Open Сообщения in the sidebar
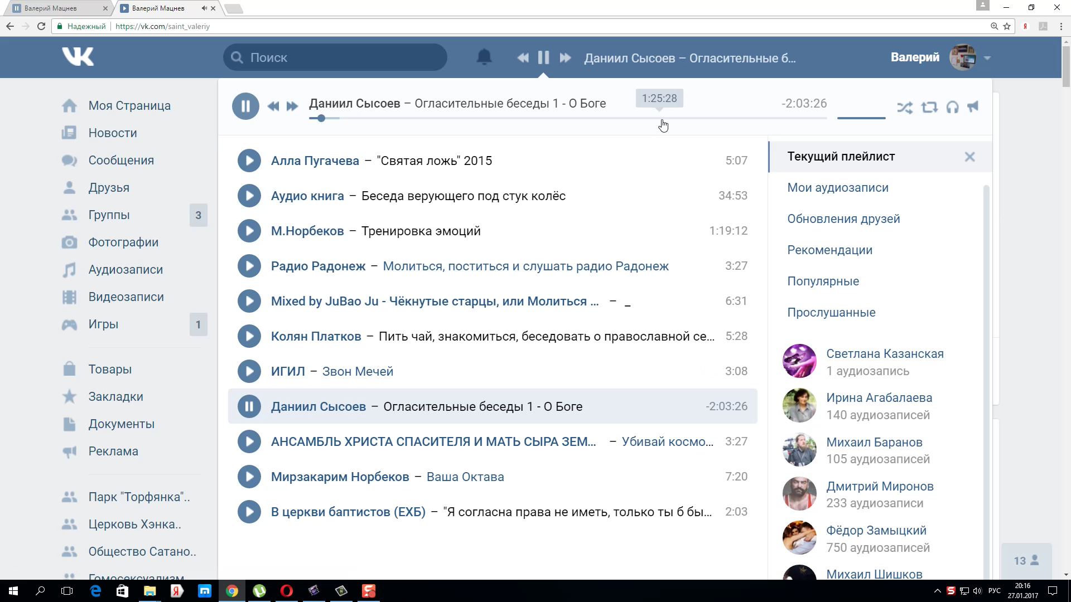Image resolution: width=1071 pixels, height=602 pixels. tap(121, 161)
